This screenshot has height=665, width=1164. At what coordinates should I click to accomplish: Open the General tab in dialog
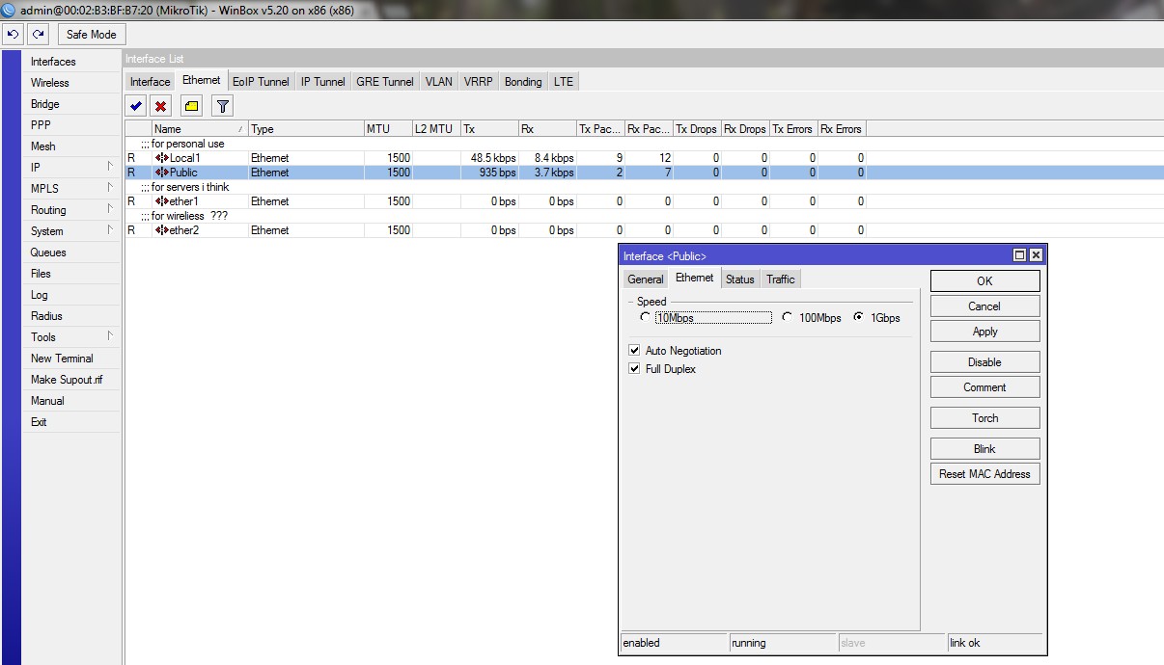point(646,279)
